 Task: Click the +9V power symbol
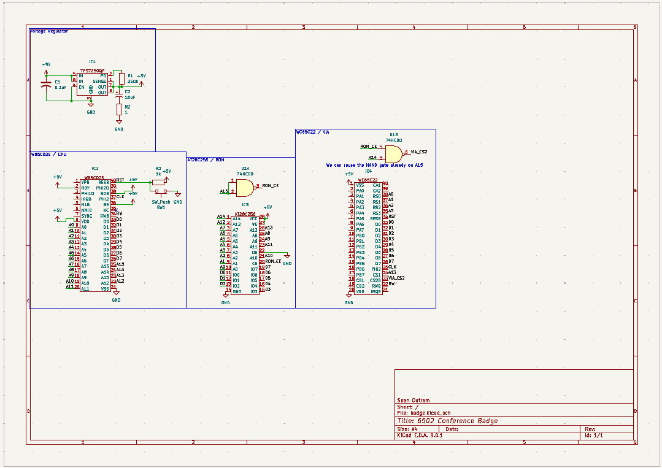(x=46, y=64)
